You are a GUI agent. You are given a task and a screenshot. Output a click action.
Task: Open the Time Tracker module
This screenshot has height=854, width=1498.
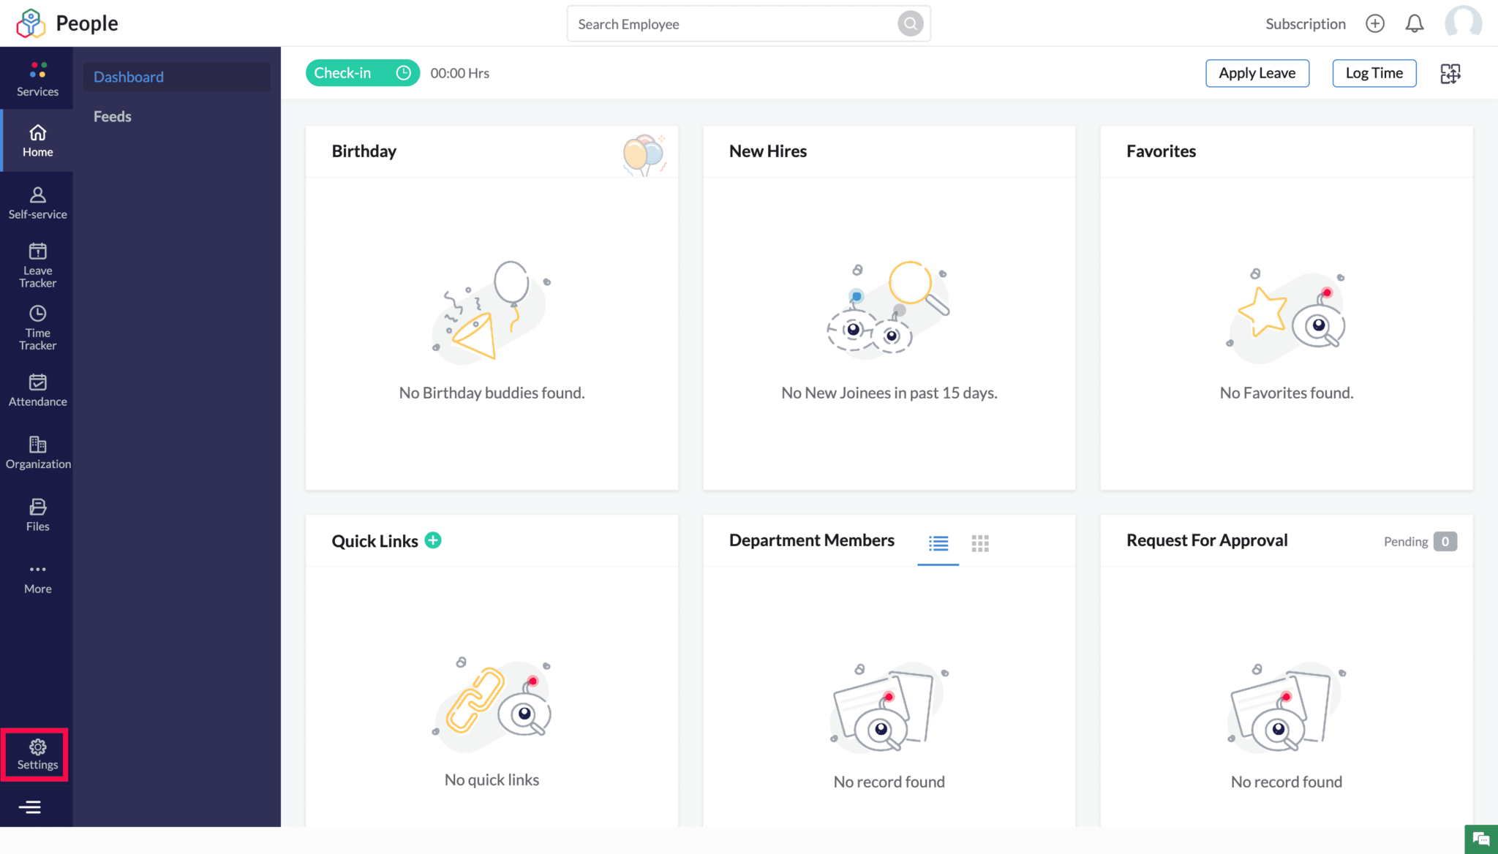37,327
